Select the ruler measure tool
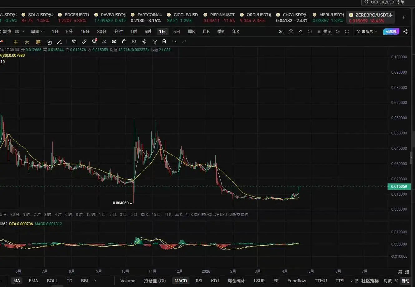The height and width of the screenshot is (287, 415). 84,41
